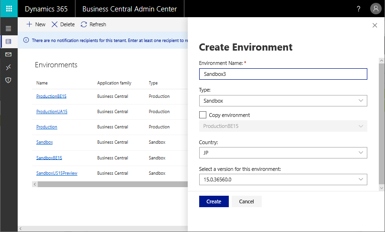Click Business Central cell in ProductionBE15 row
Screen dimensions: 385x232
coord(112,96)
